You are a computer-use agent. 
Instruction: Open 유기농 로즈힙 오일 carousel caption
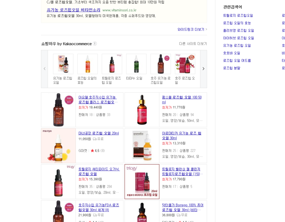point(62,80)
